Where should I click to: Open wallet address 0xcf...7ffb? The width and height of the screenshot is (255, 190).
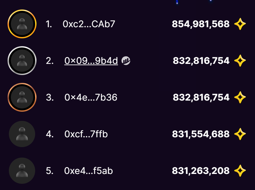pyautogui.click(x=86, y=134)
